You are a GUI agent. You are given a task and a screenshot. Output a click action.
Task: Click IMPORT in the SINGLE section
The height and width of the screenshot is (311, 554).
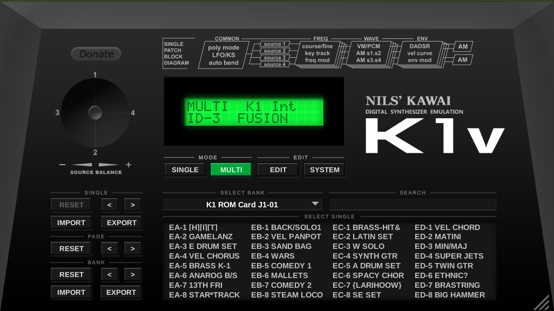click(x=71, y=222)
